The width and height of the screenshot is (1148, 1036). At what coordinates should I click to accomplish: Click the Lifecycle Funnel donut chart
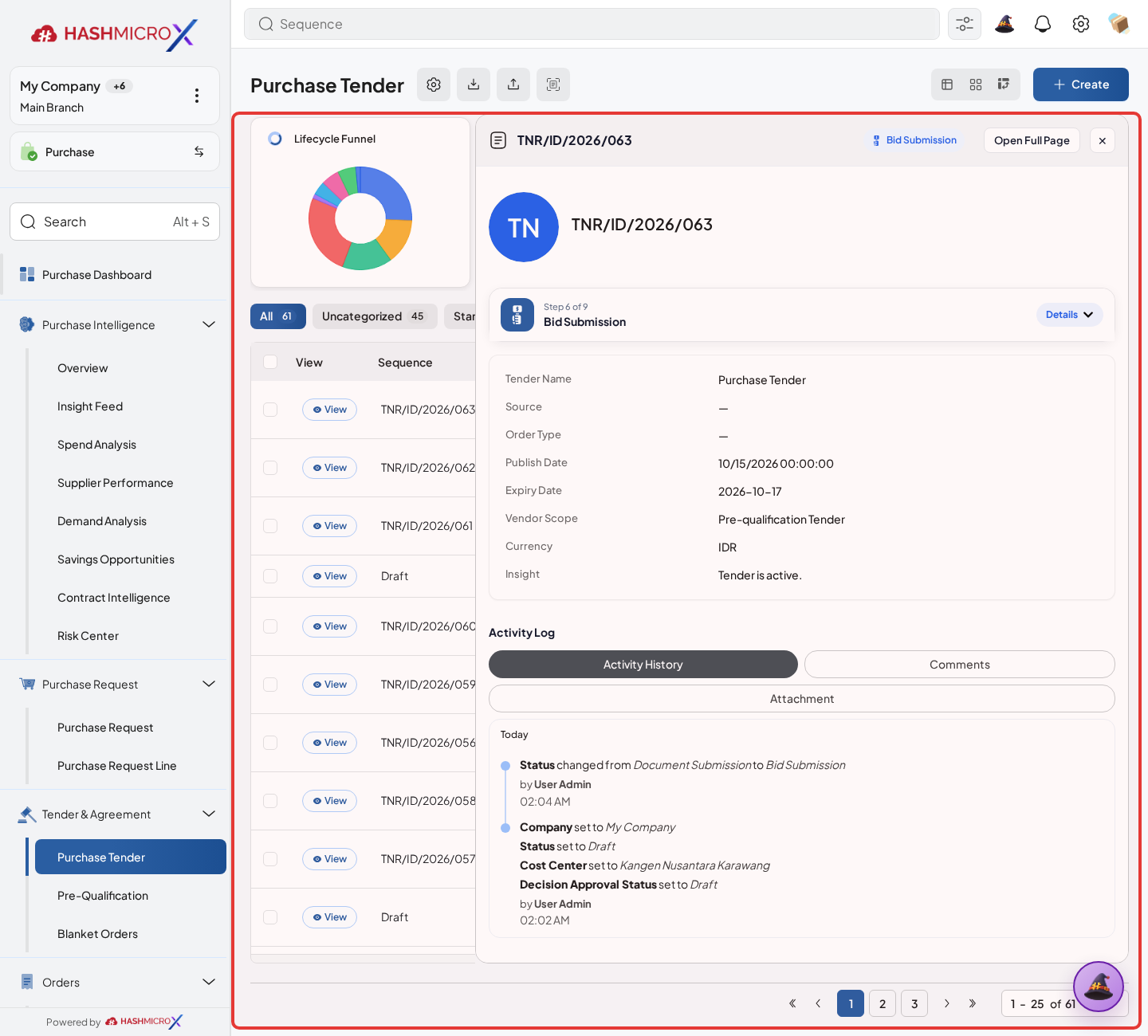pos(360,218)
